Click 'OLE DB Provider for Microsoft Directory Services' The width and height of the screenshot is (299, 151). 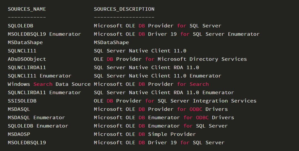[170, 59]
